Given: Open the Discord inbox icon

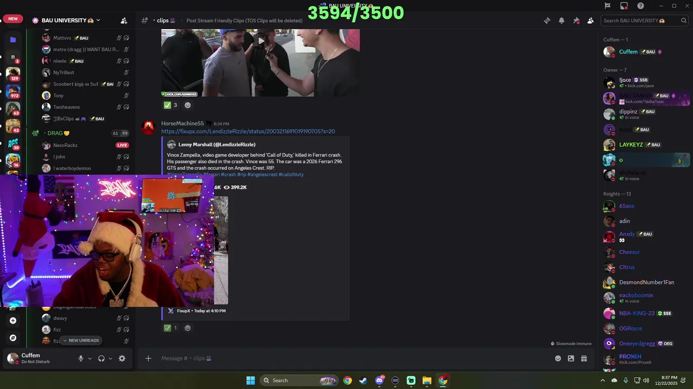Looking at the screenshot, I should coord(624,6).
